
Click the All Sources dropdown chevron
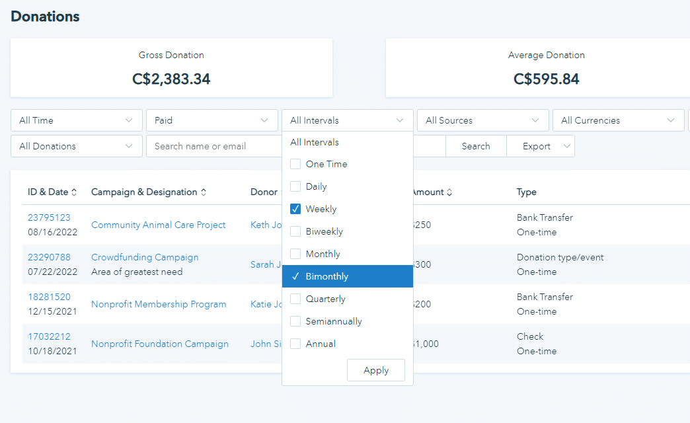coord(535,120)
